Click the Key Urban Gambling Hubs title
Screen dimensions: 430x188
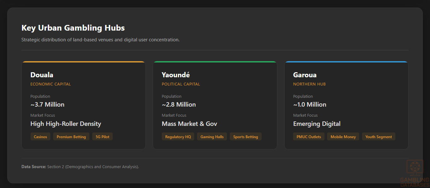73,28
